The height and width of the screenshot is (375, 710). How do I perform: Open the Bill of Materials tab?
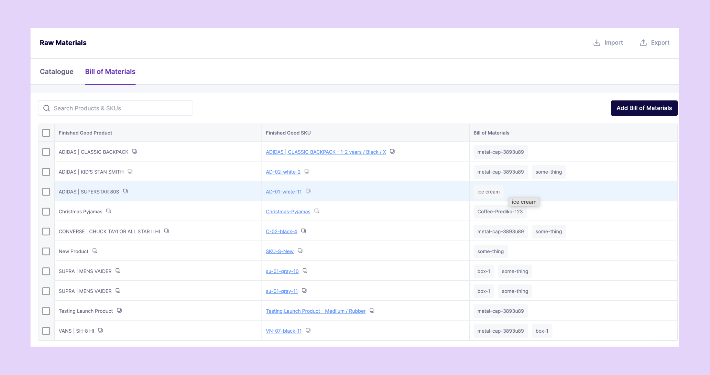pyautogui.click(x=110, y=71)
